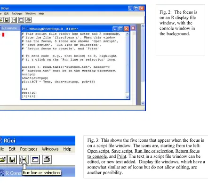Maximize the R Editor window
Viewport: 208px width, 186px height.
point(120,29)
